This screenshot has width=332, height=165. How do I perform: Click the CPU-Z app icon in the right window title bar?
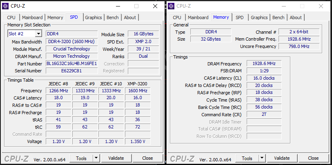pyautogui.click(x=171, y=6)
